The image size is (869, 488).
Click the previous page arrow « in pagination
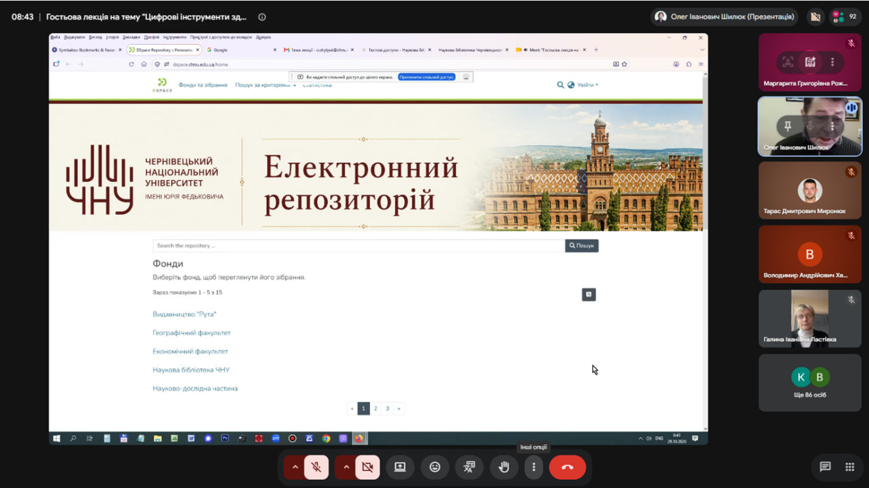tap(352, 409)
